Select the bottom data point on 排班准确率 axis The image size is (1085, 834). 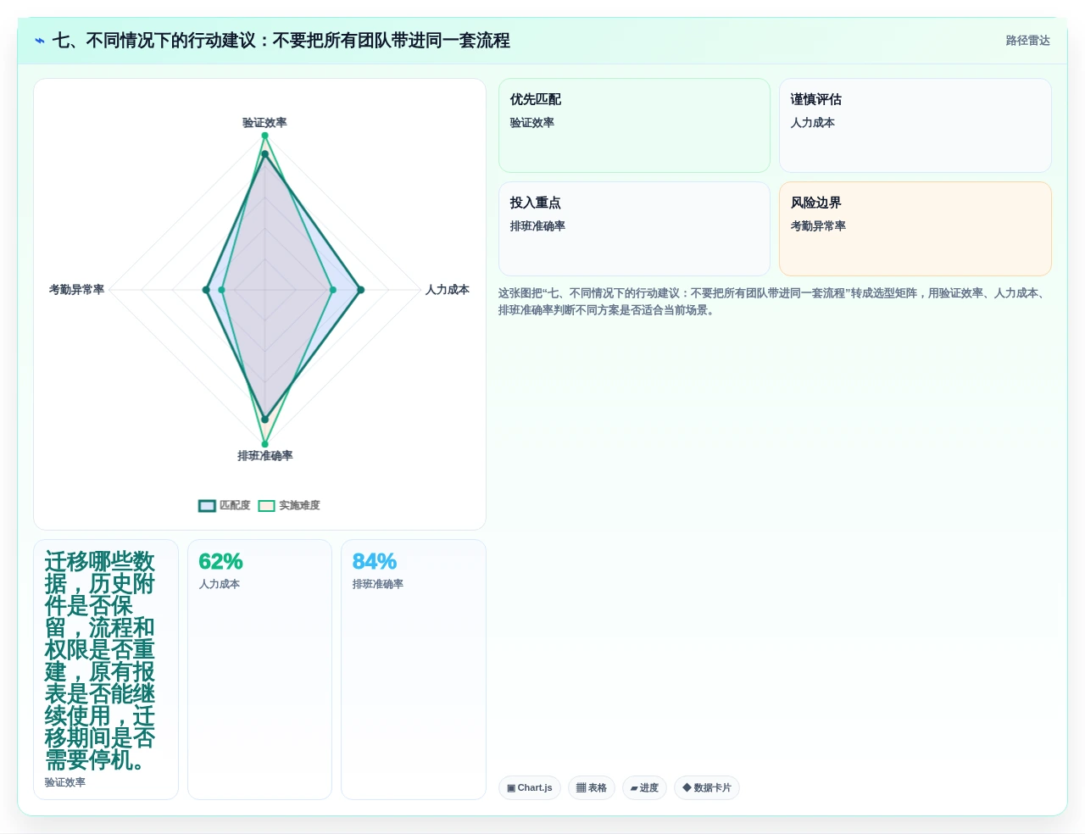[x=264, y=444]
